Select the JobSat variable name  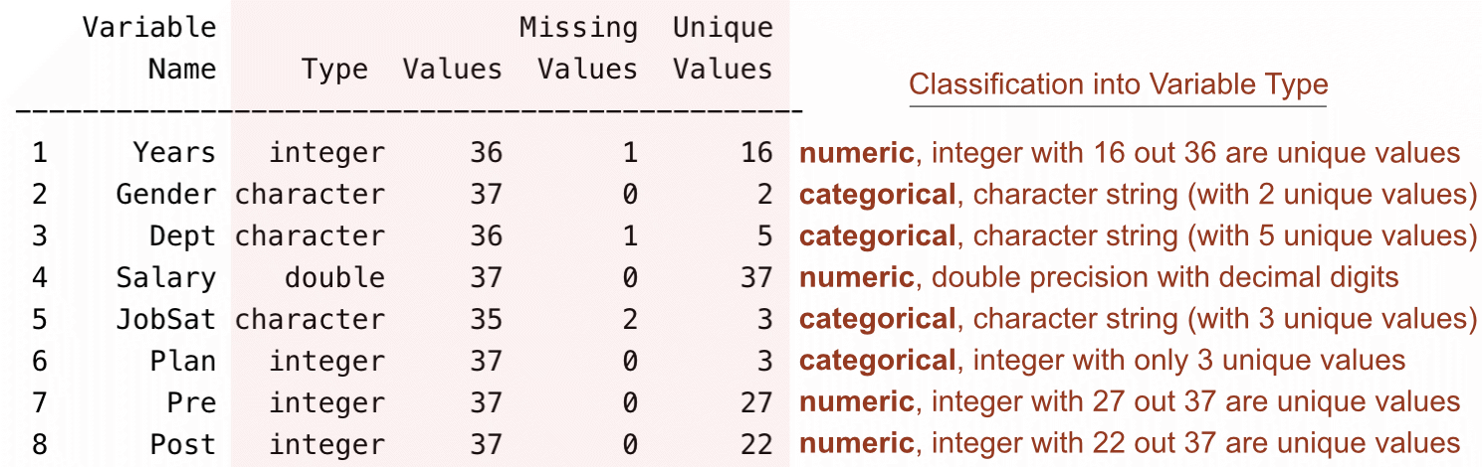pos(165,320)
